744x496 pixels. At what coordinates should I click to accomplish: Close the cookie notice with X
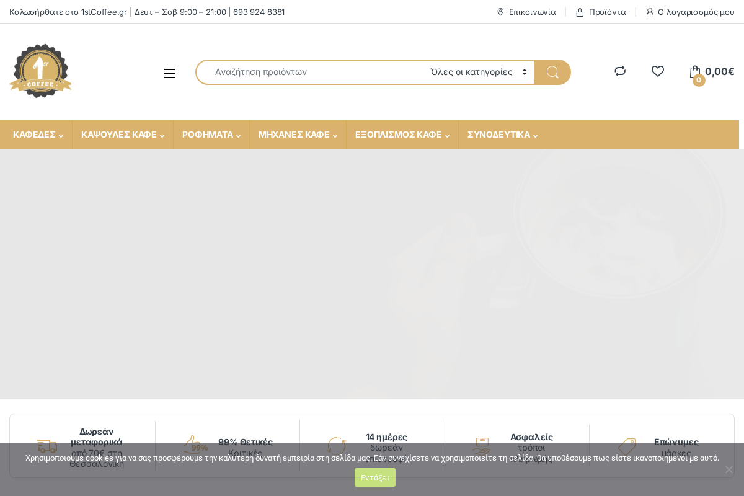(729, 469)
